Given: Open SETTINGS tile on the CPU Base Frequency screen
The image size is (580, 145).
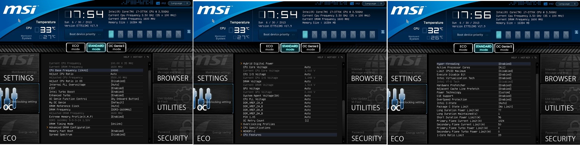Looking at the screenshot, I should tap(19, 68).
